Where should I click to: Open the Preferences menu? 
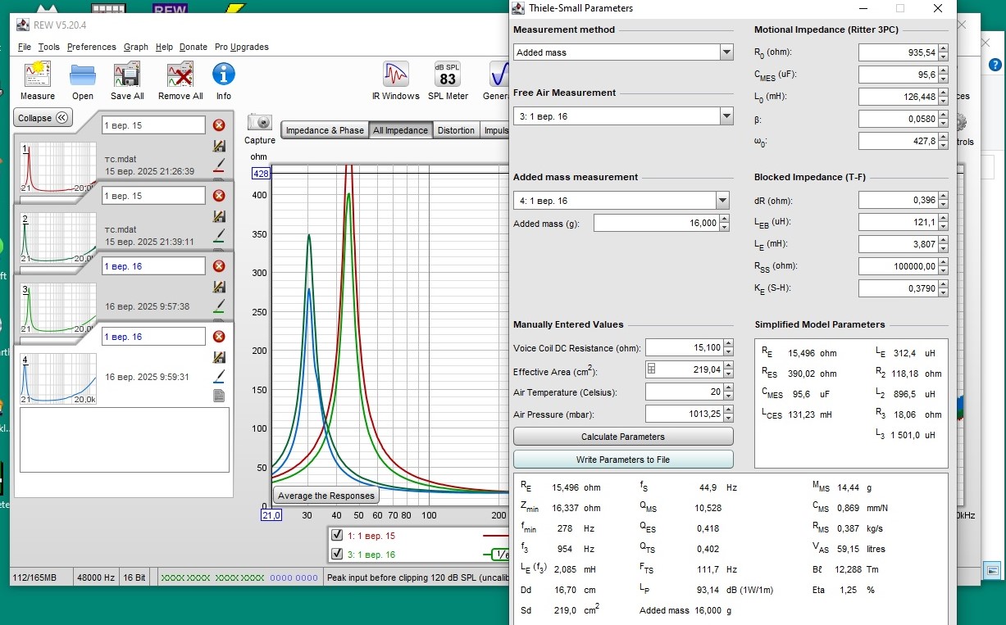[x=92, y=47]
